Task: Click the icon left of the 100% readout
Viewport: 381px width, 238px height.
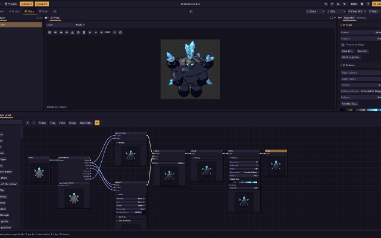Action: point(345,4)
